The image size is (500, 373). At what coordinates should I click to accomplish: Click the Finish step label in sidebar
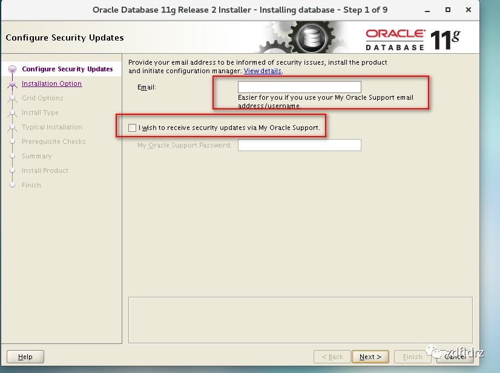coord(31,185)
